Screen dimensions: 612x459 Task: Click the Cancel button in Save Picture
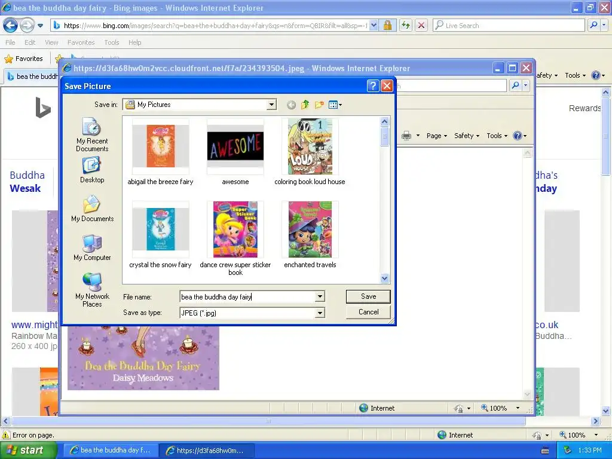(368, 312)
